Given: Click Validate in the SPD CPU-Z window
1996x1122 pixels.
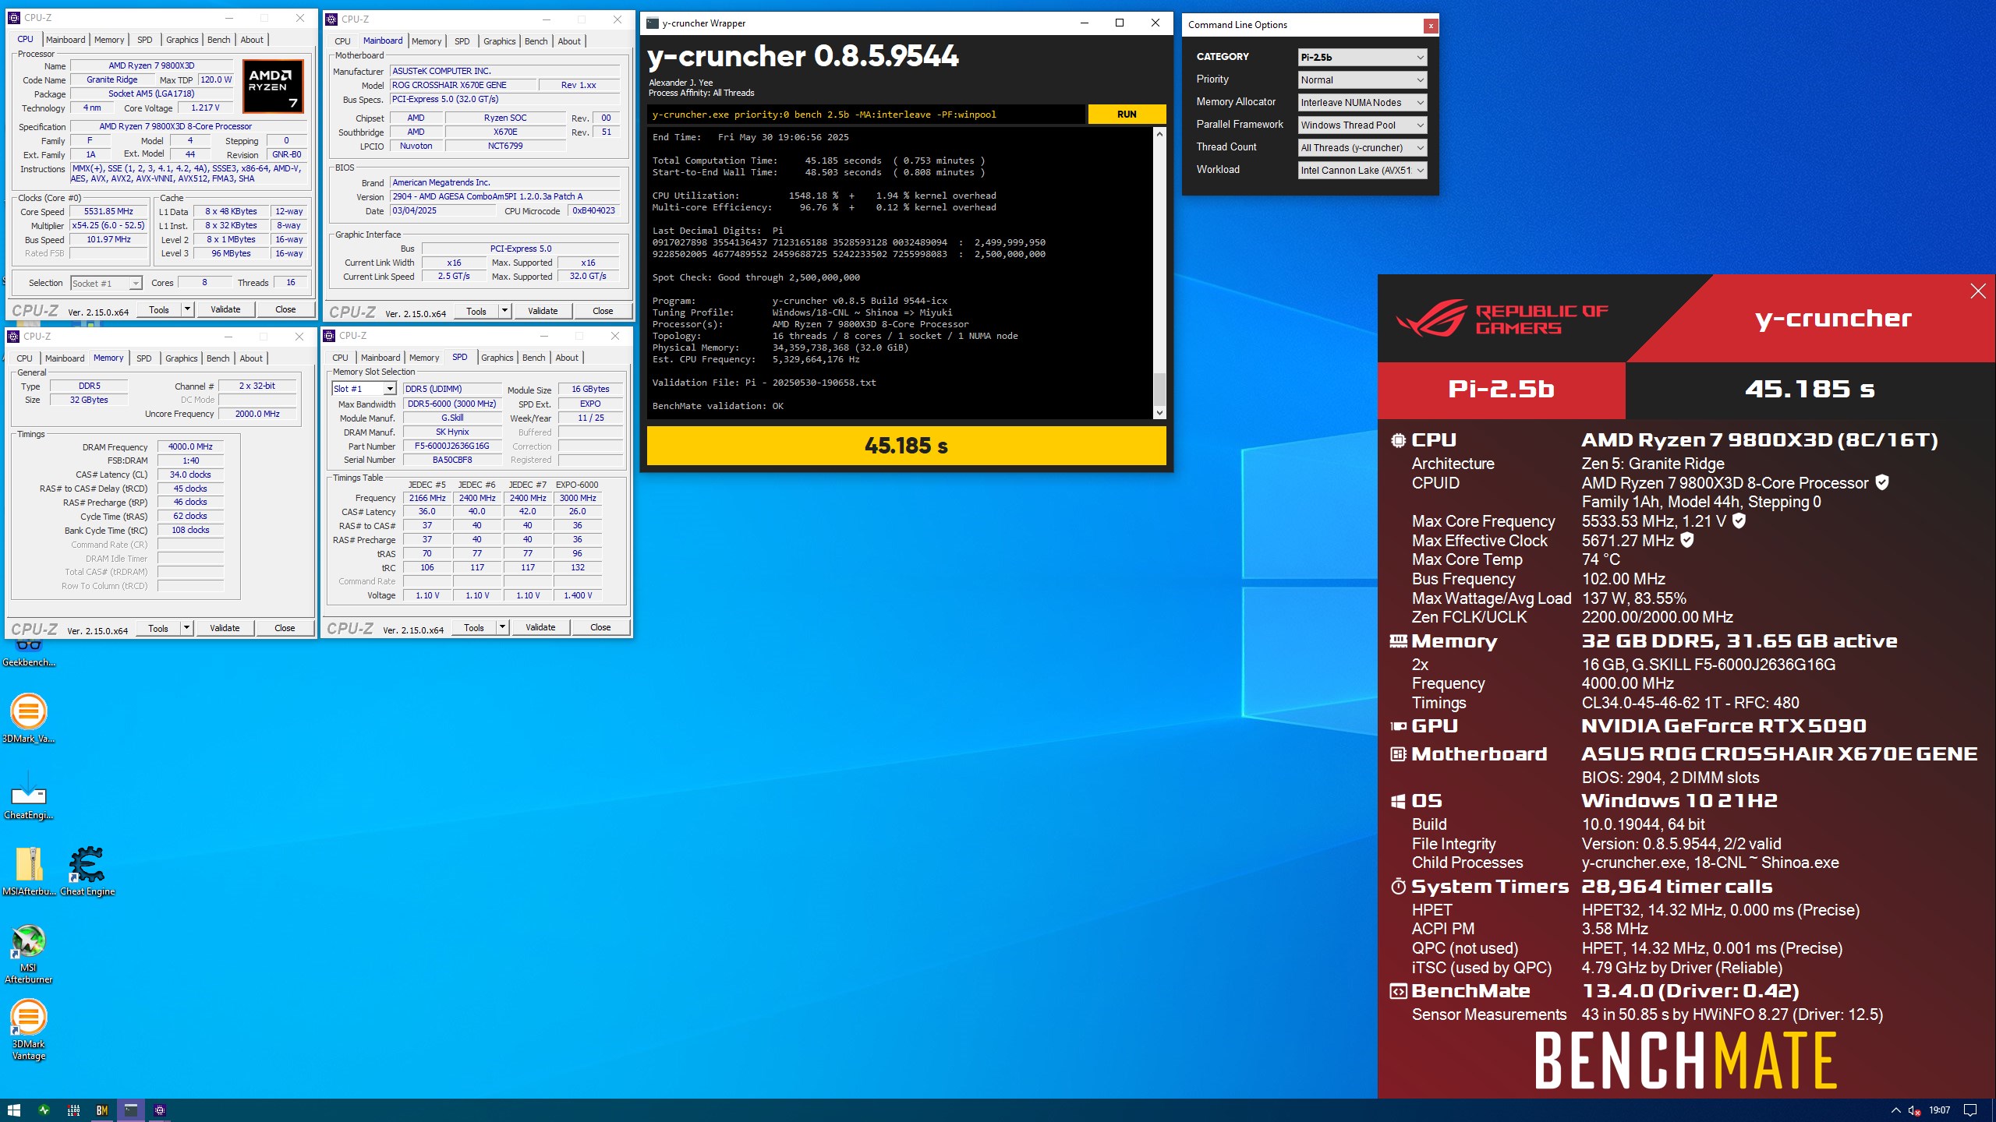Looking at the screenshot, I should (x=540, y=627).
